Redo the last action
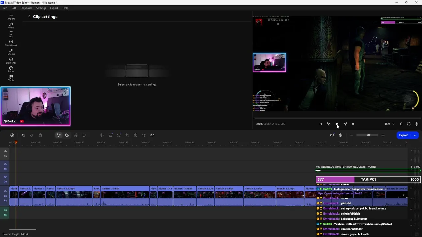 coord(32,135)
